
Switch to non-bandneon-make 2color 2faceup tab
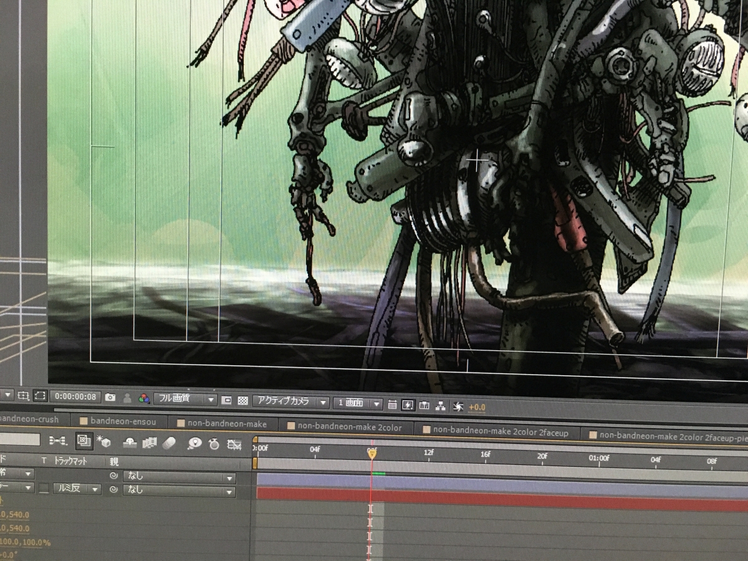[499, 431]
